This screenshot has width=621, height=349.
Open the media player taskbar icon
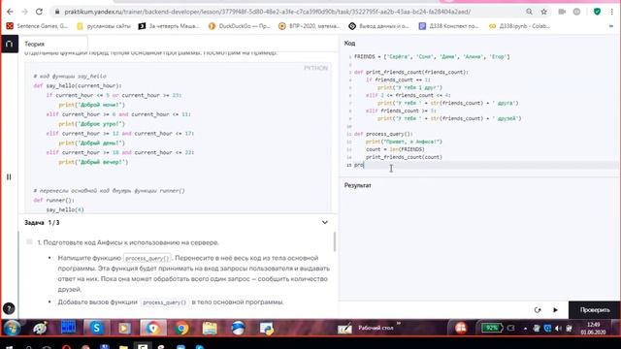pos(124,328)
